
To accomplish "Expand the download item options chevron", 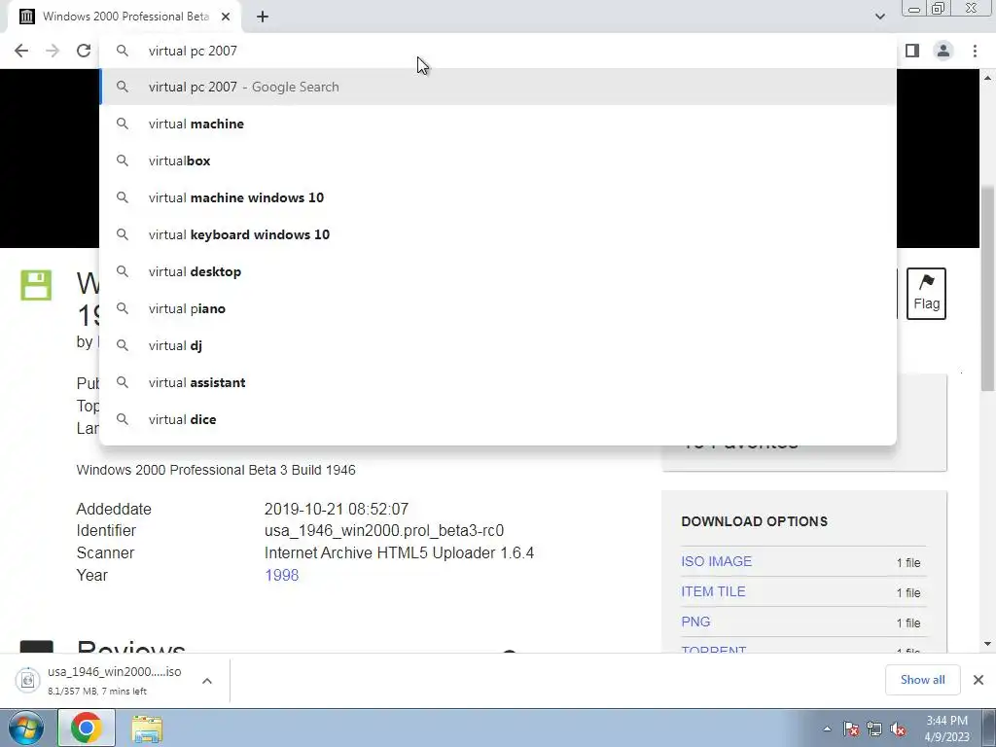I will point(207,681).
